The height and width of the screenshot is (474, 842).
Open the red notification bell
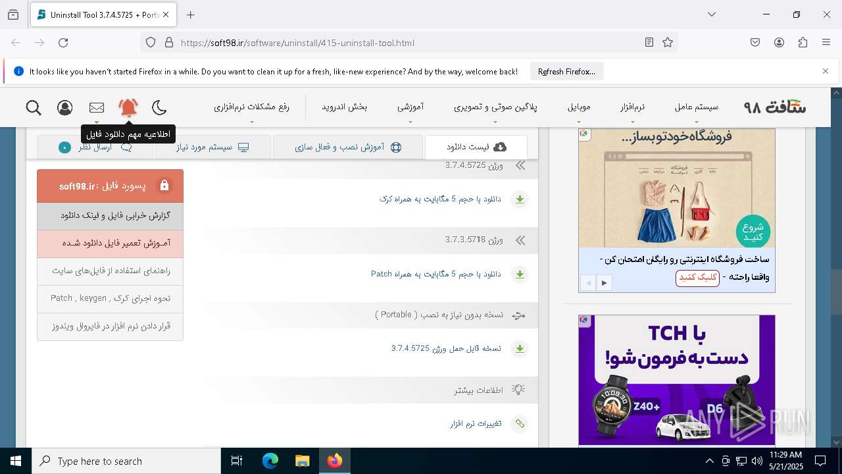point(128,107)
